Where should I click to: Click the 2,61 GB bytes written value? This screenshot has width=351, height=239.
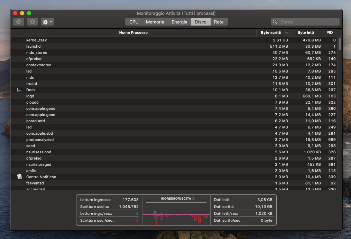[x=280, y=40]
